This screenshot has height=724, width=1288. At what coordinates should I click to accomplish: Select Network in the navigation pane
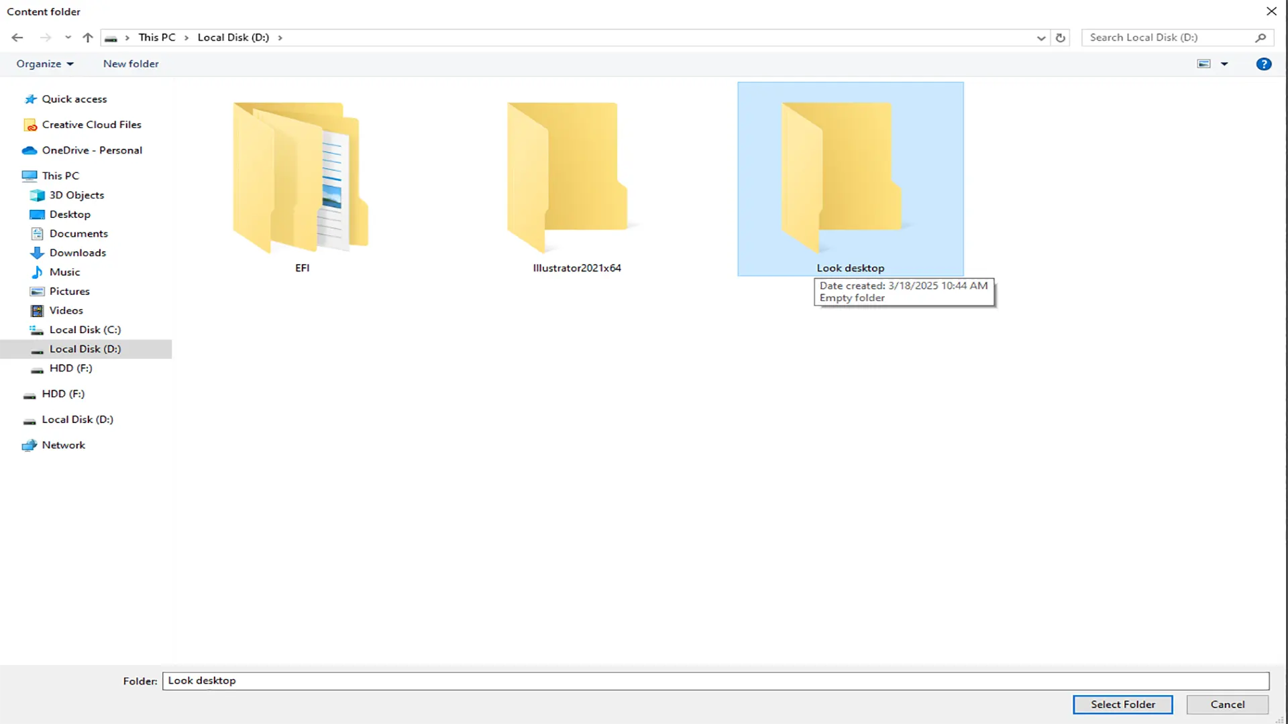click(x=63, y=445)
